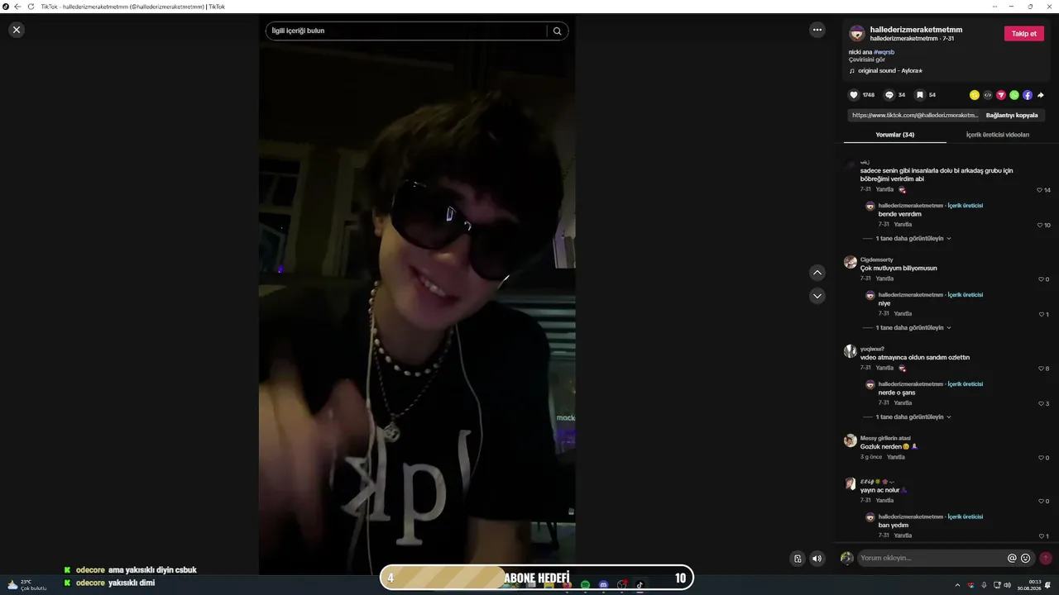
Task: Post comment with the send arrow
Action: pos(1046,559)
